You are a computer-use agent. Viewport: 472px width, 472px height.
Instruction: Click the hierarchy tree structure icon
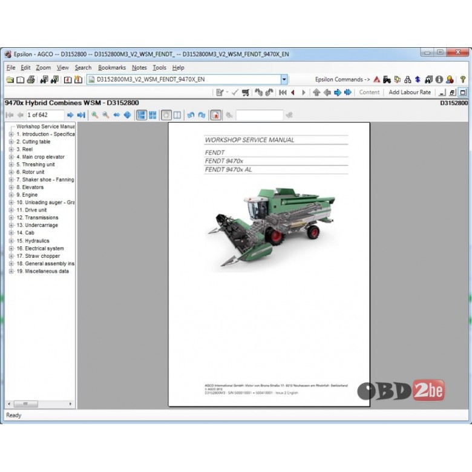click(x=408, y=79)
